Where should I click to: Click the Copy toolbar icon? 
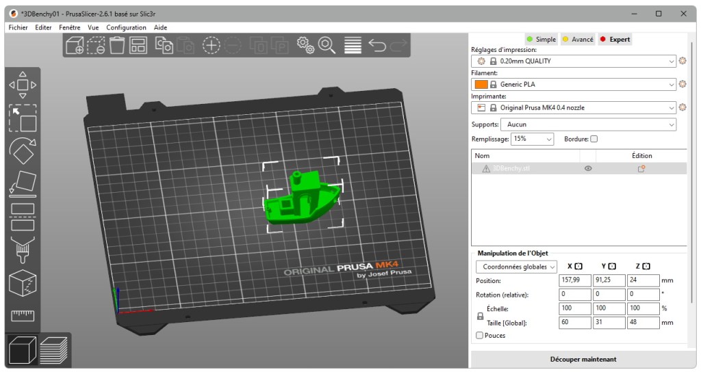[x=164, y=46]
